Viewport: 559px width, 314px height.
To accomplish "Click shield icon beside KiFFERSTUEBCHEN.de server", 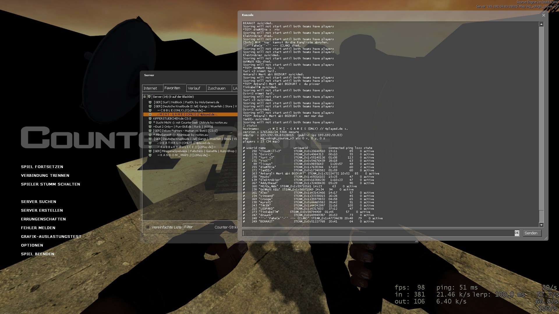I will 150,119.
